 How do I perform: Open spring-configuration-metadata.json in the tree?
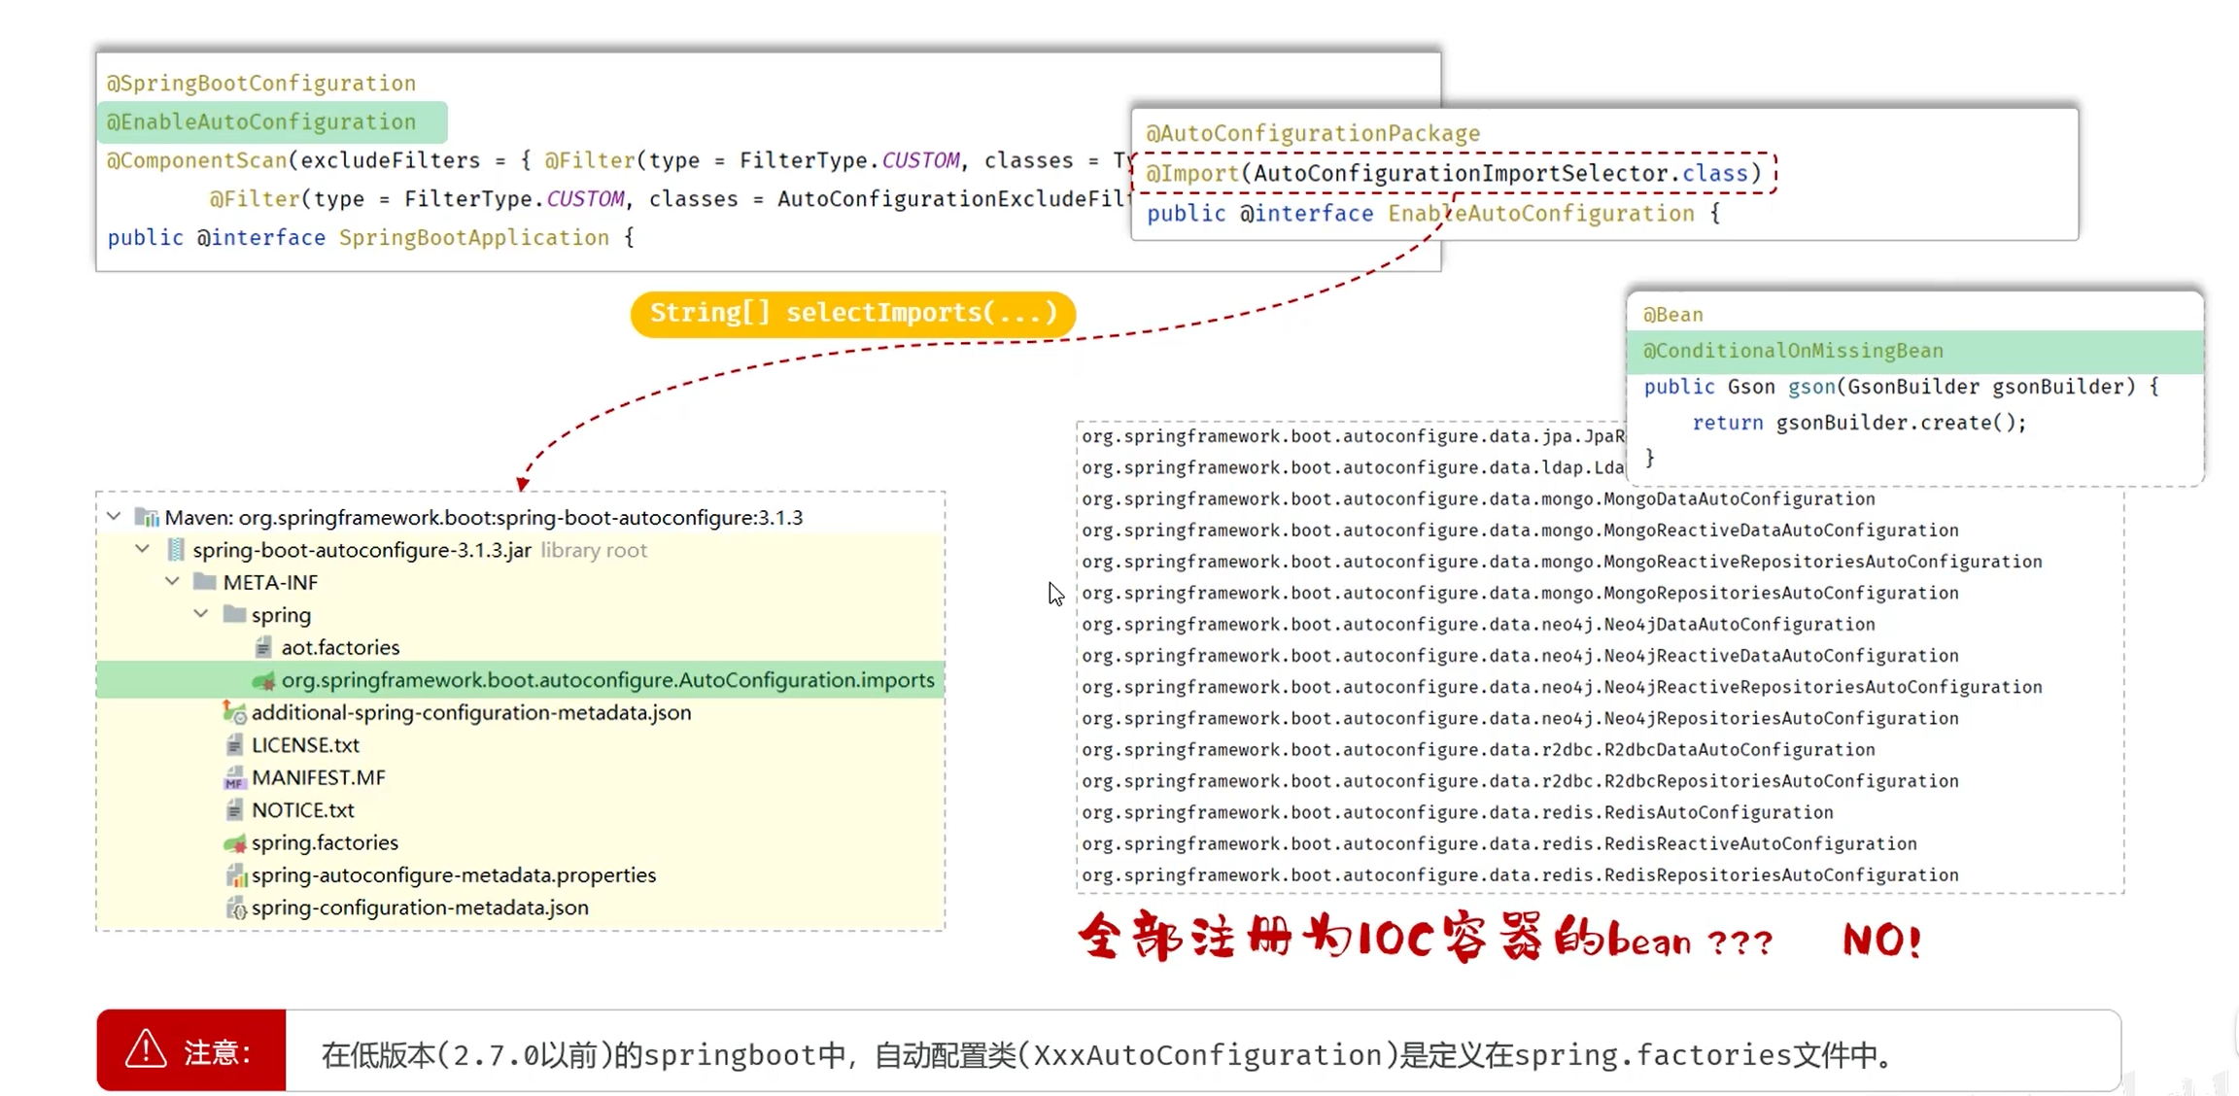[x=420, y=908]
